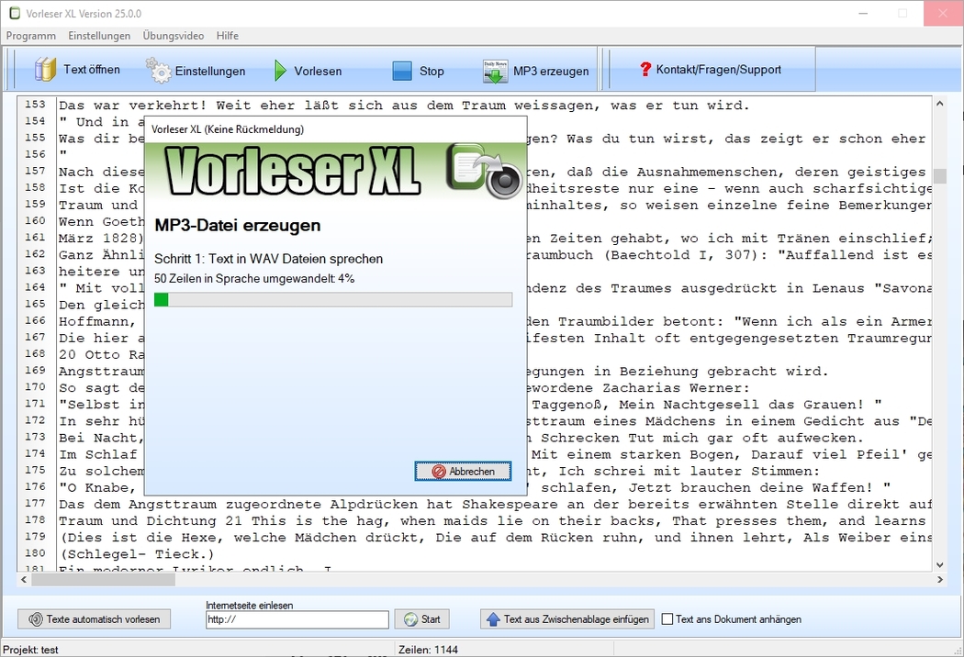Open the Einstellungen gear icon
Viewport: 964px width, 657px height.
click(158, 69)
